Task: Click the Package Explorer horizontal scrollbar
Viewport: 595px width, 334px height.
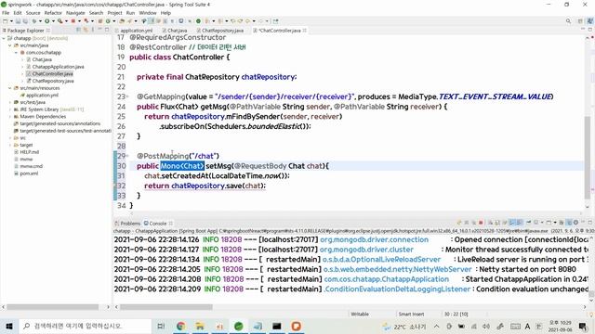Action: tap(53, 307)
